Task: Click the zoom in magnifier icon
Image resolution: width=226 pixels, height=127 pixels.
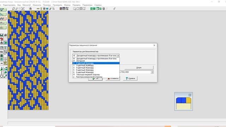Action: tap(13, 8)
